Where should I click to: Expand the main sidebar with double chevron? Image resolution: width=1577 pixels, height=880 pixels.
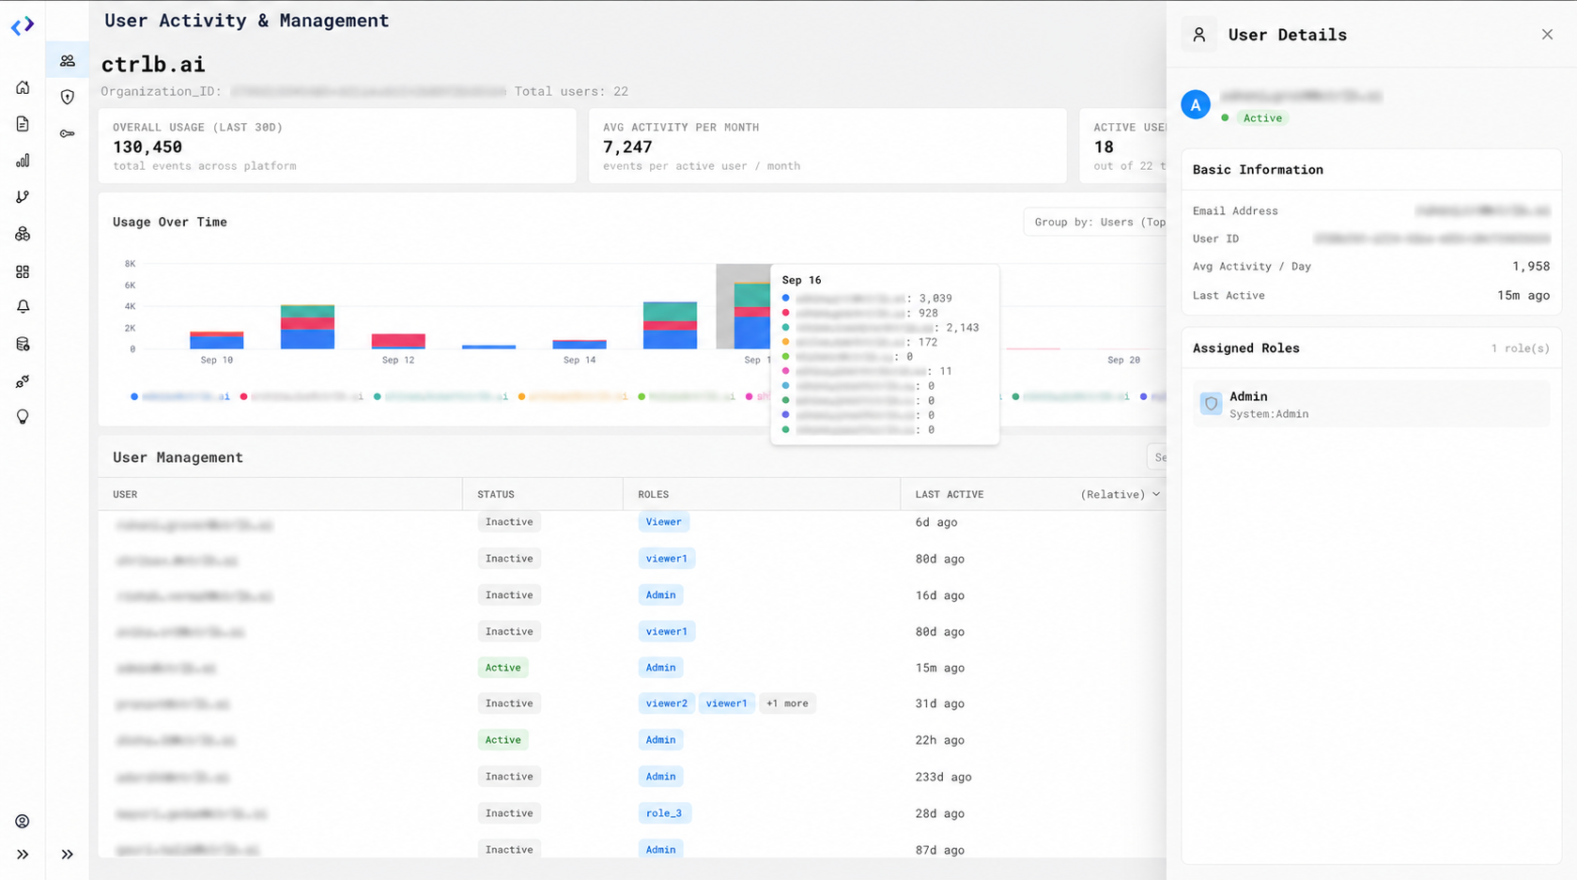(23, 855)
